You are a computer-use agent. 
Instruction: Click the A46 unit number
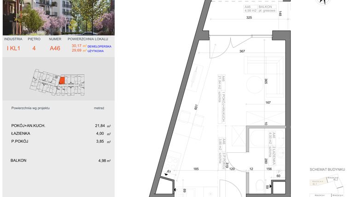[x=55, y=48]
